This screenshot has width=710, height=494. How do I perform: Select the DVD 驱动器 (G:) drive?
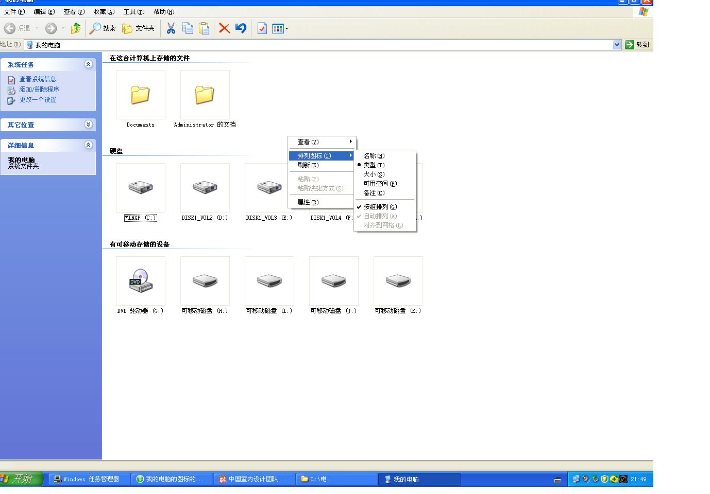tap(140, 285)
